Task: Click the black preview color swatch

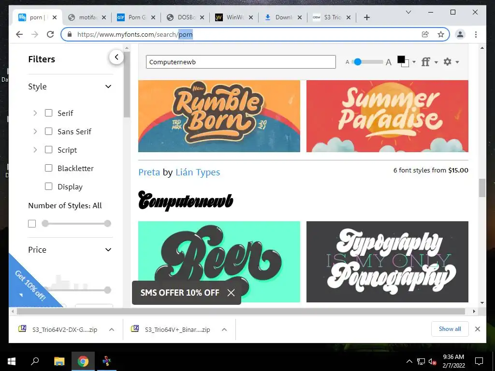Action: (x=401, y=59)
